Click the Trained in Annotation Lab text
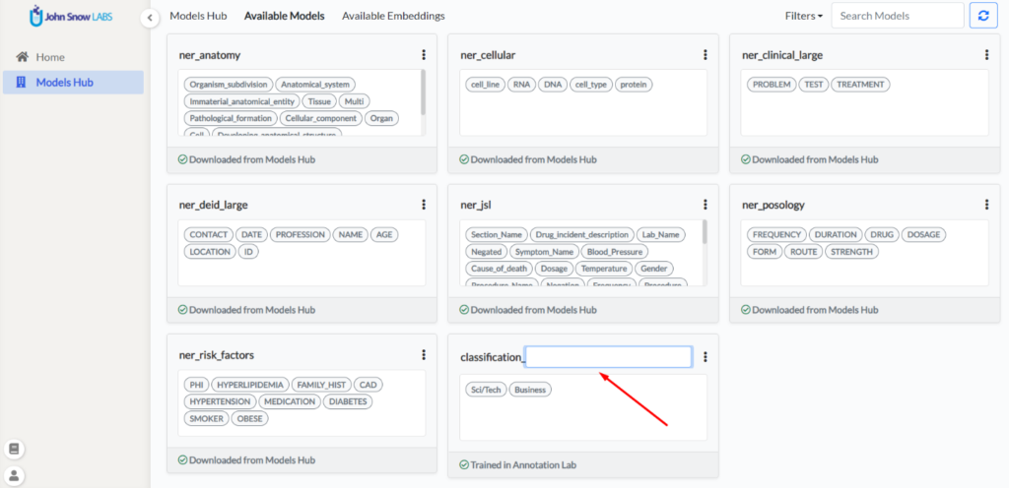The image size is (1009, 488). point(524,465)
